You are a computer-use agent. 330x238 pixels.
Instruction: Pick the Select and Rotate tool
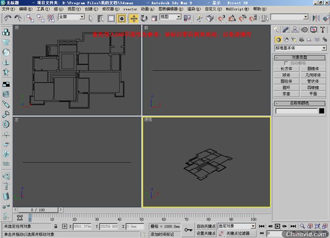[144, 19]
